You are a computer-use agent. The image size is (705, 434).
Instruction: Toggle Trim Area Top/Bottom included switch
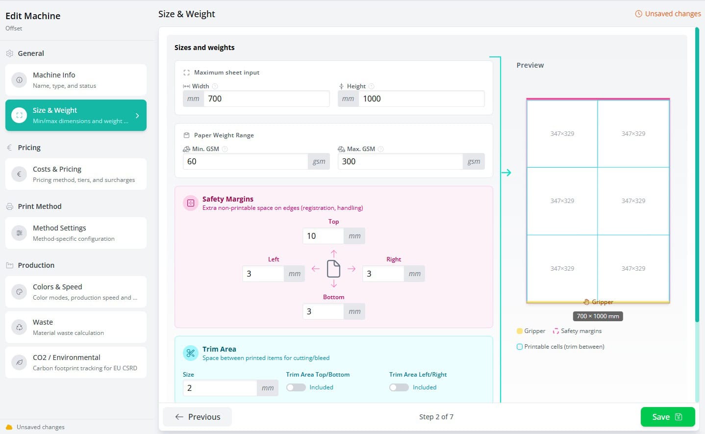(296, 387)
